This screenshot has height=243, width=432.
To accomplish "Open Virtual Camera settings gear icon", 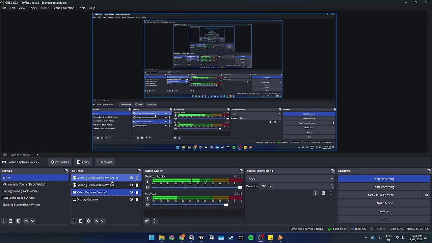I will [x=427, y=195].
